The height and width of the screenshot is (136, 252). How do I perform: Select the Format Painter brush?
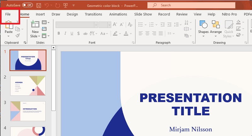pos(18,35)
